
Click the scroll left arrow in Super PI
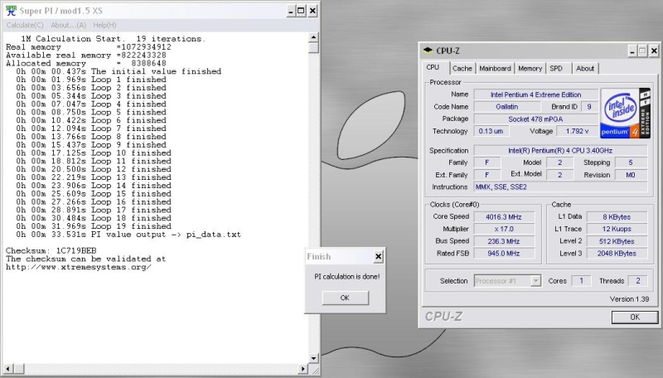pyautogui.click(x=8, y=369)
